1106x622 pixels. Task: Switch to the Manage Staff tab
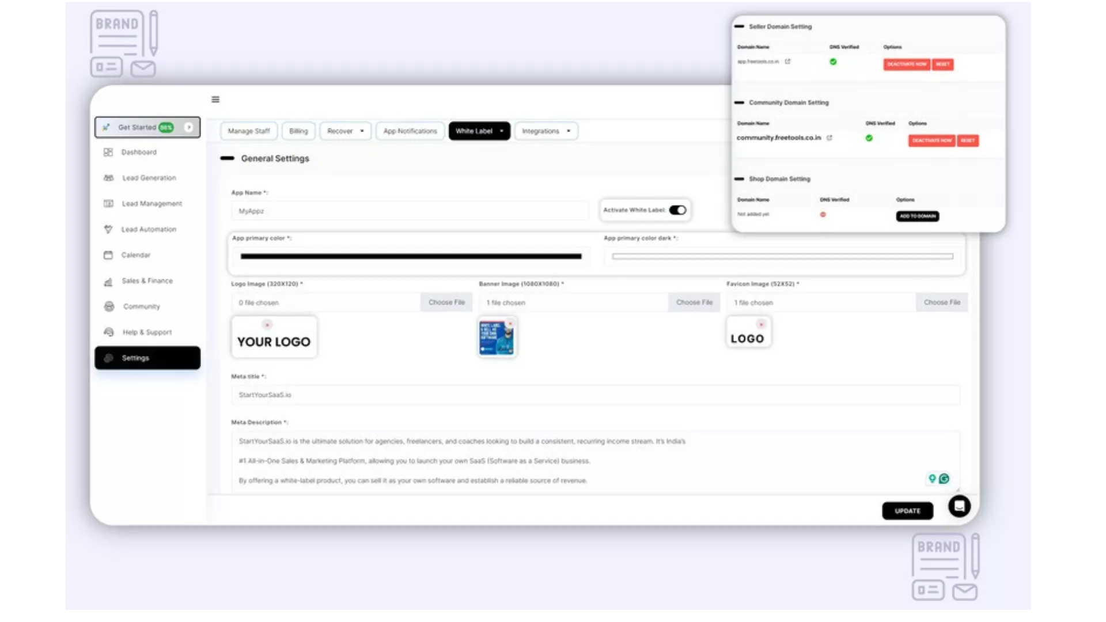tap(248, 131)
